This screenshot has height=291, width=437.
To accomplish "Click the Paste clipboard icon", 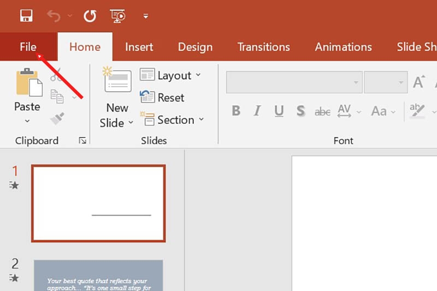I will [29, 82].
